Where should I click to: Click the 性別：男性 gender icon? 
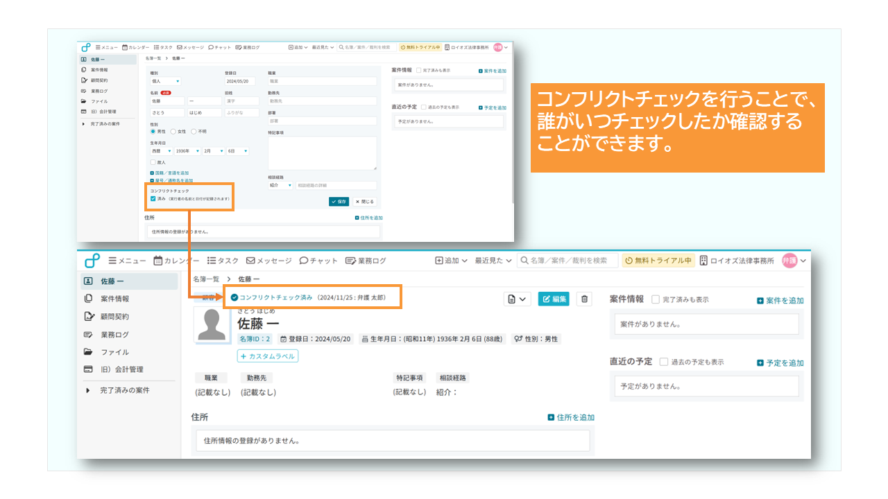tap(518, 339)
